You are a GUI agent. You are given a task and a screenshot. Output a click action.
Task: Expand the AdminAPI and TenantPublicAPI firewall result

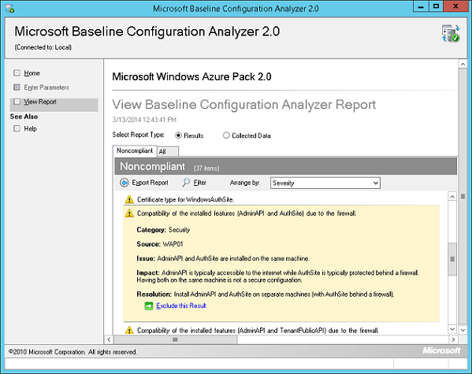coord(258,331)
